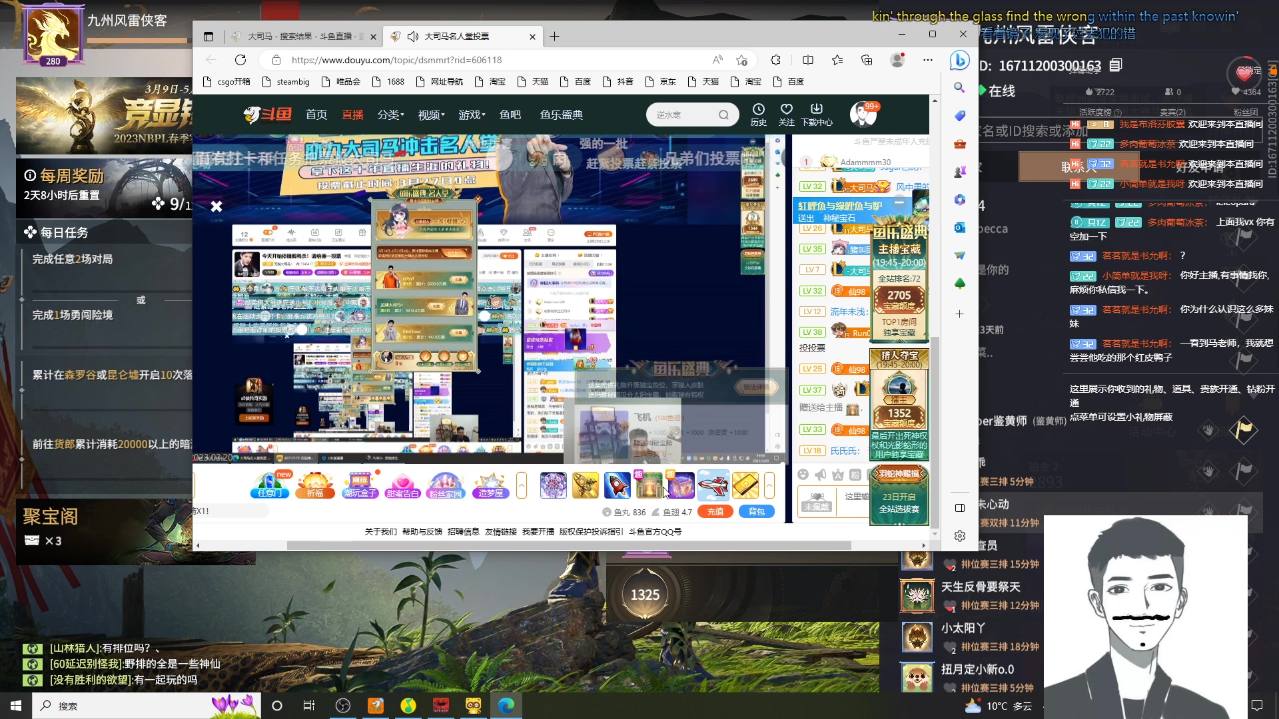Open the 背包 backpack button

tap(757, 511)
